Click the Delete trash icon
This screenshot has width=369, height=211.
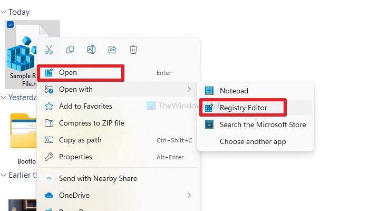point(133,50)
